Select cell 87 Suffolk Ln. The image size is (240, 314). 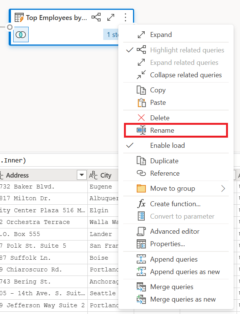43,258
